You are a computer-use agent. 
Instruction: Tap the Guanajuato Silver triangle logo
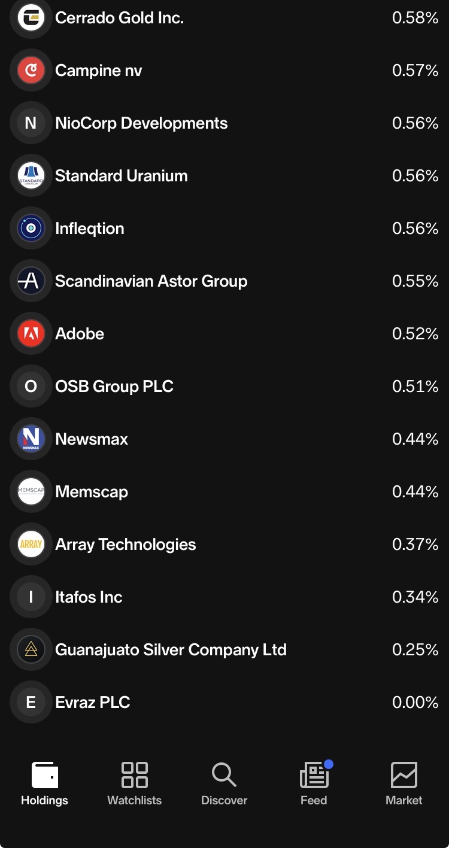click(x=31, y=650)
